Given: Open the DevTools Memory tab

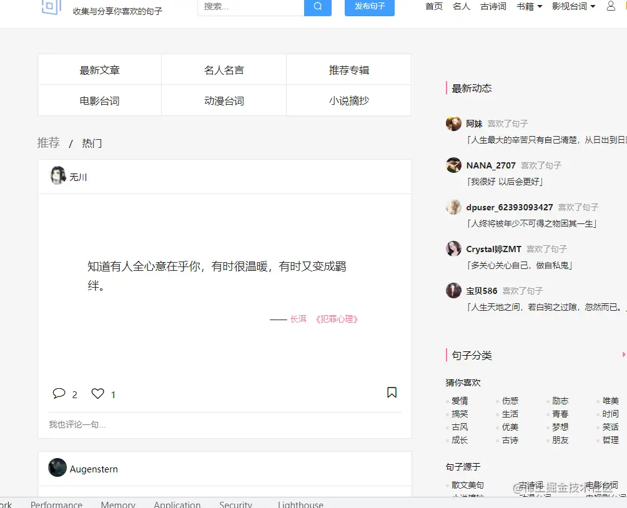Looking at the screenshot, I should 118,504.
